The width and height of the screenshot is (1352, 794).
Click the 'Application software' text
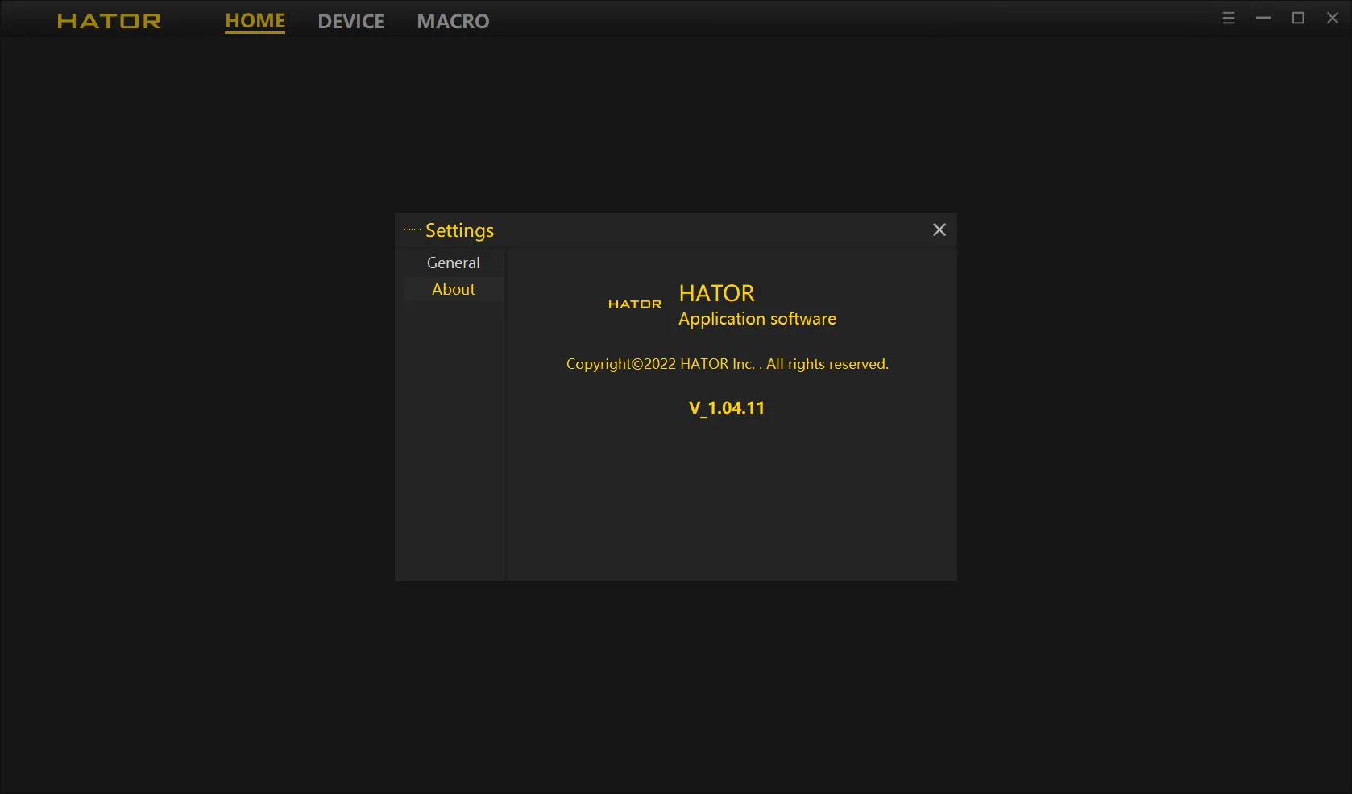click(757, 319)
